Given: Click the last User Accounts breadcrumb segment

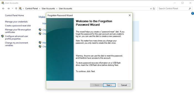Looking at the screenshot, I should 65,9.
